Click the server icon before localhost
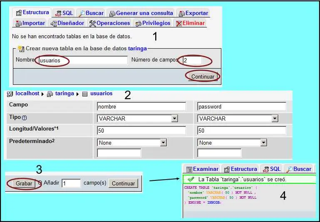The width and height of the screenshot is (320, 222). pos(10,94)
